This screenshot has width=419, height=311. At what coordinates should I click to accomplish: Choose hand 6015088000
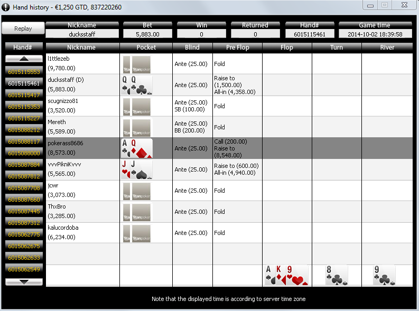click(24, 153)
